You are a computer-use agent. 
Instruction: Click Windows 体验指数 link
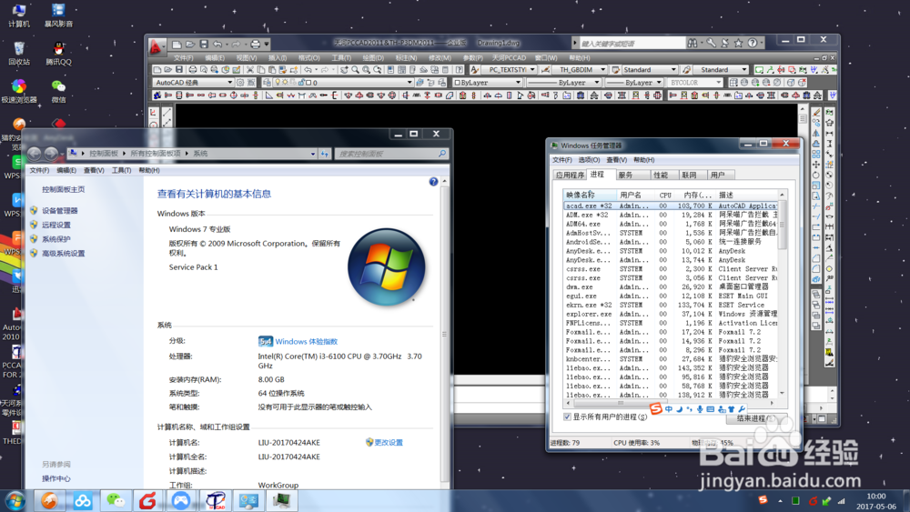[306, 342]
